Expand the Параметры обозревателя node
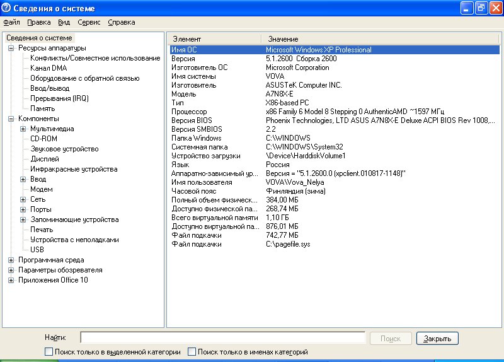 11,270
